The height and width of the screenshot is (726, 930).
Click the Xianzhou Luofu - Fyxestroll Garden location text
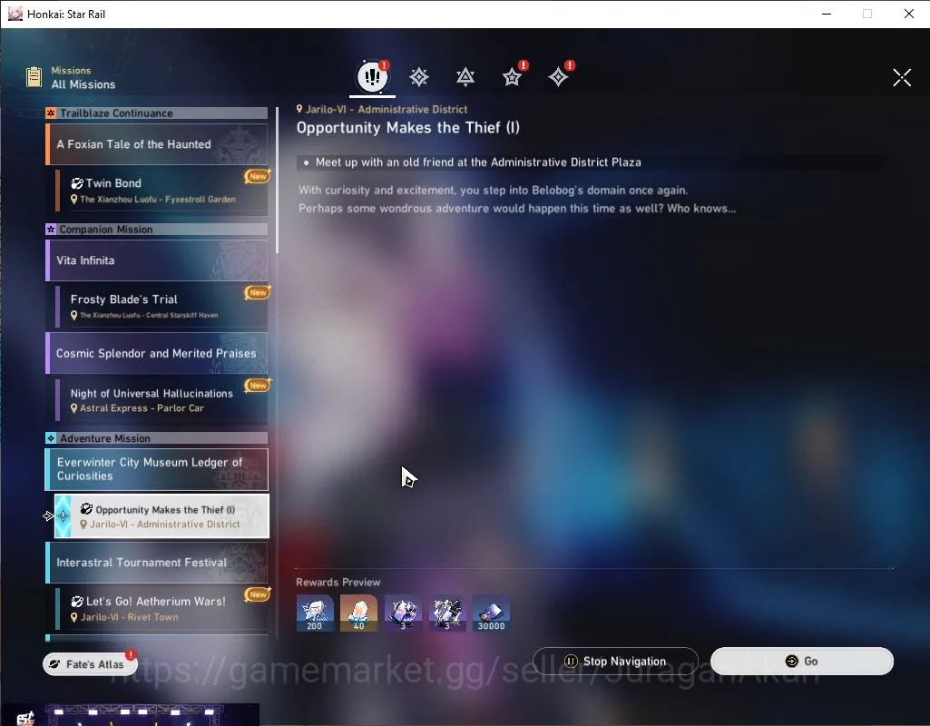pos(158,200)
